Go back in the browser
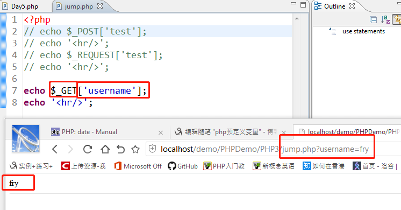 pos(55,149)
